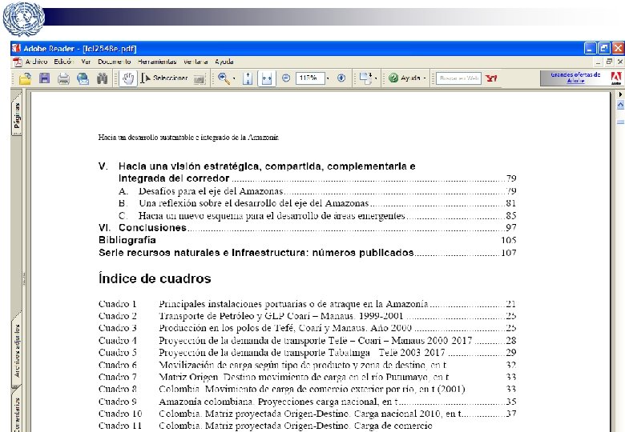625x432 pixels.
Task: Click the Adobe Reader title bar icon
Action: [16, 49]
